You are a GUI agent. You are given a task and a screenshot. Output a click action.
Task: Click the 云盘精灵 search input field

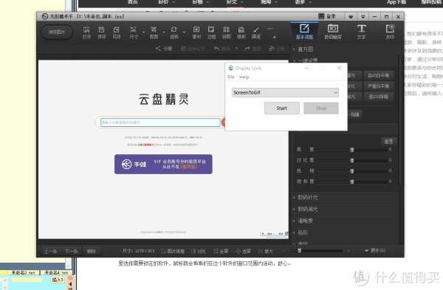pyautogui.click(x=160, y=122)
